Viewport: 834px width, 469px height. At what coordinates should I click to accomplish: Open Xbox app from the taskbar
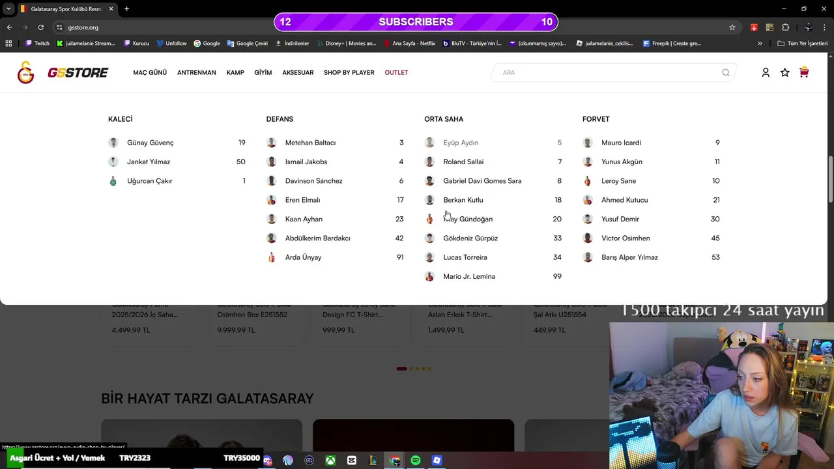pos(331,461)
